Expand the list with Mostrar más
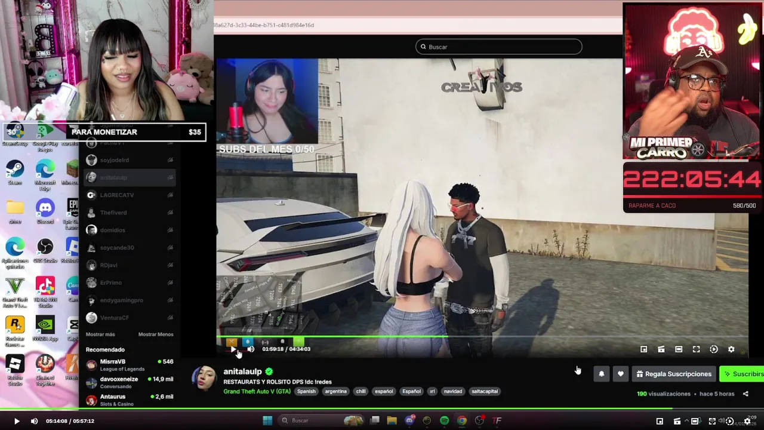Image resolution: width=764 pixels, height=430 pixels. click(x=100, y=334)
